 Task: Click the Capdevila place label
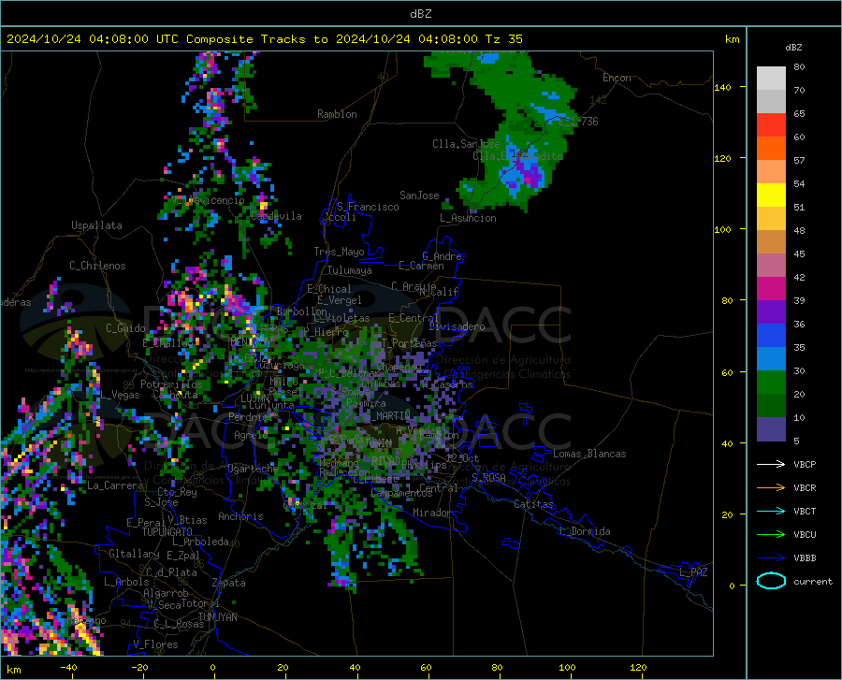[276, 216]
